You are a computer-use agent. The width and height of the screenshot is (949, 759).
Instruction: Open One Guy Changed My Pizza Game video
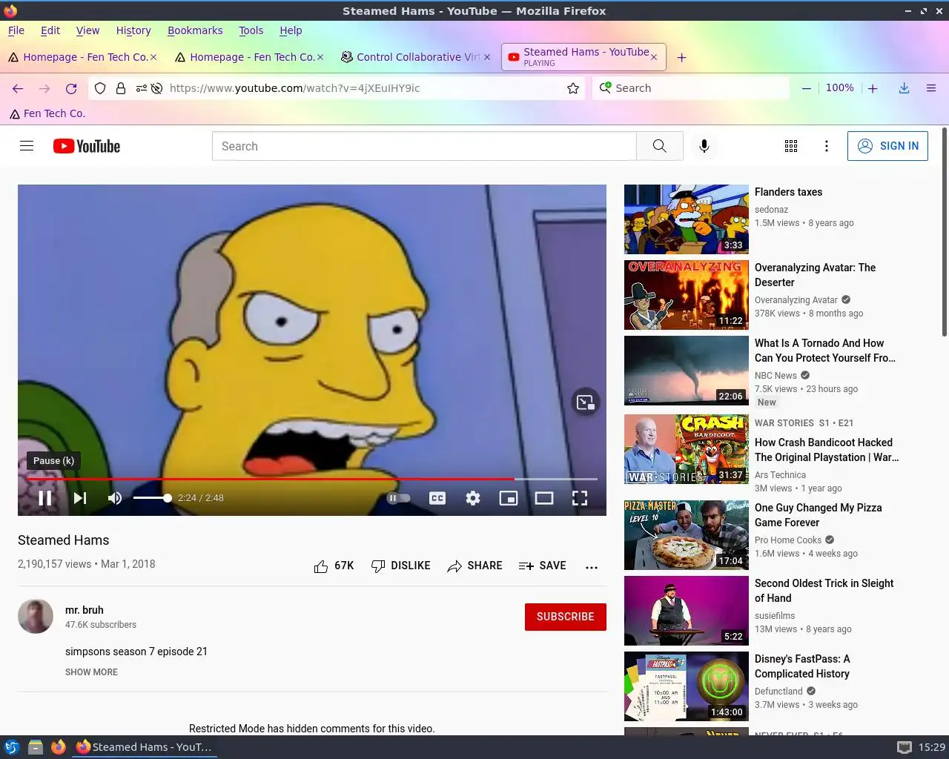[x=818, y=515]
